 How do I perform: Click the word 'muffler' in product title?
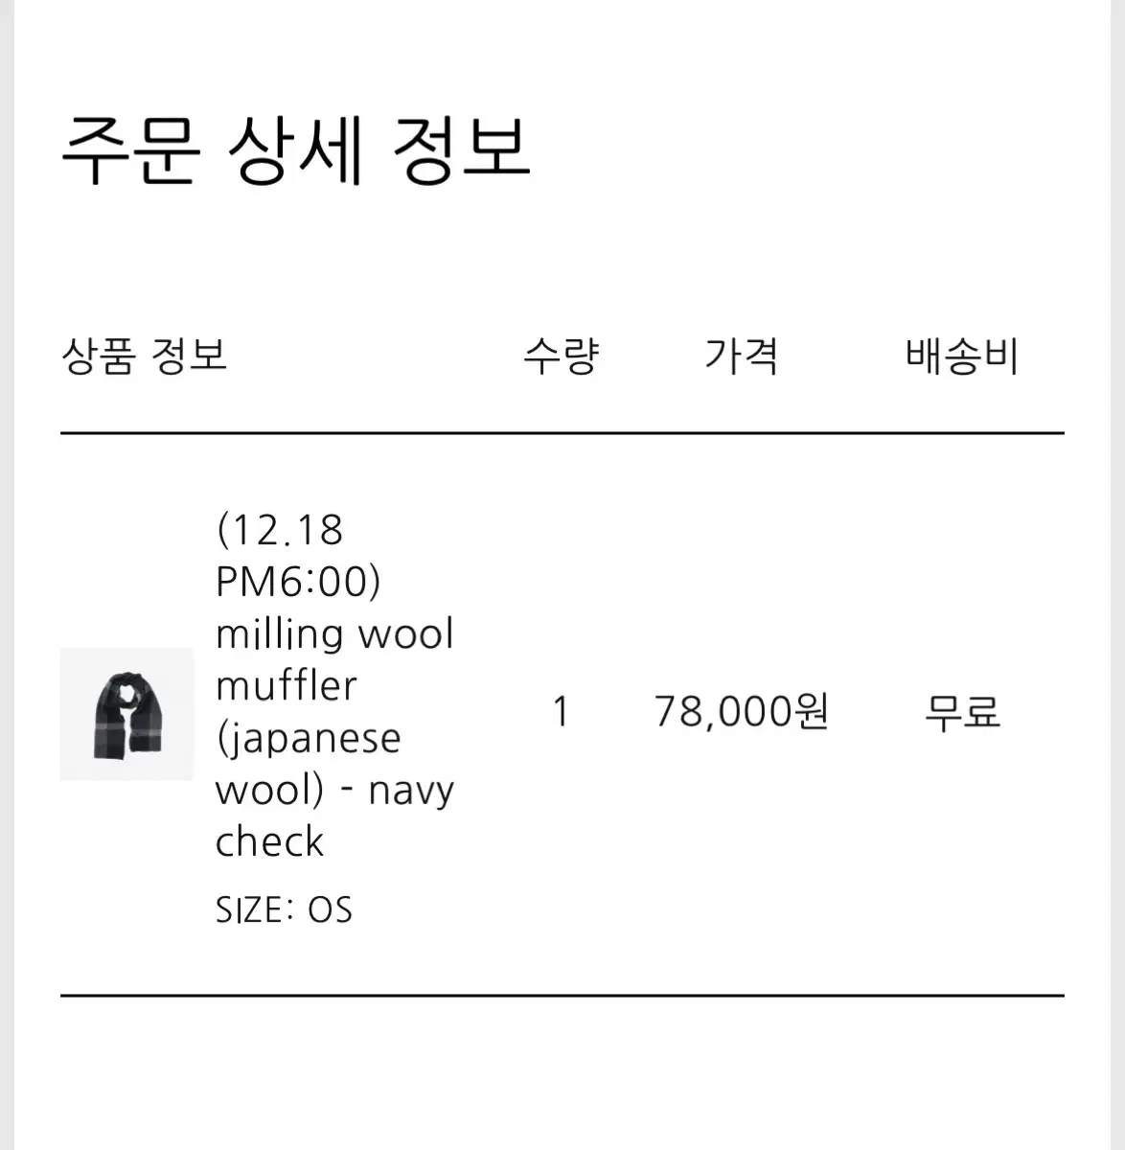287,686
